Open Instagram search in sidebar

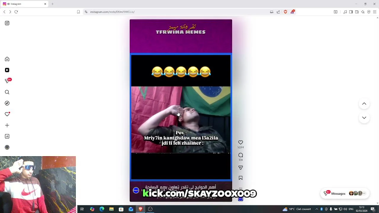(x=7, y=92)
